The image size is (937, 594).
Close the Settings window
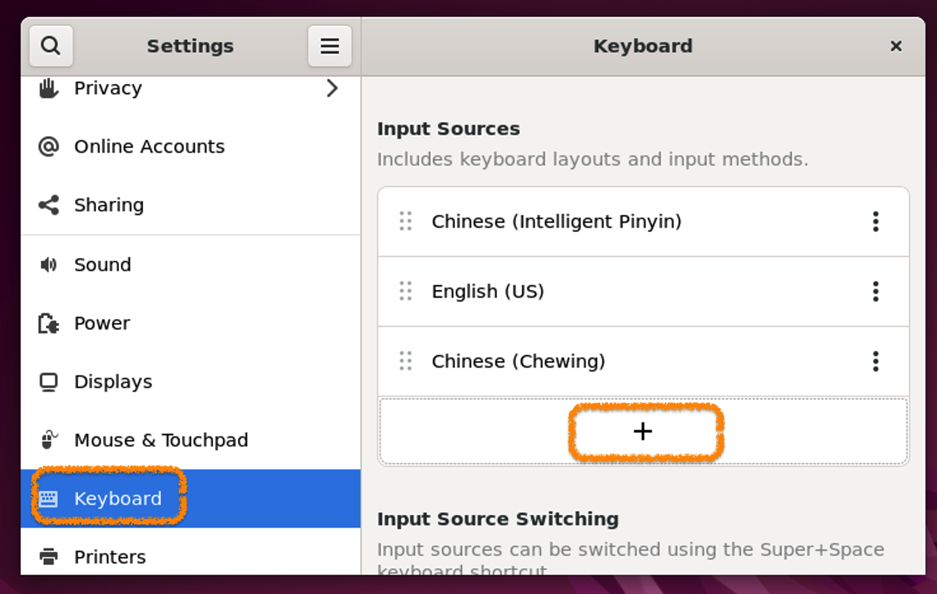tap(896, 46)
